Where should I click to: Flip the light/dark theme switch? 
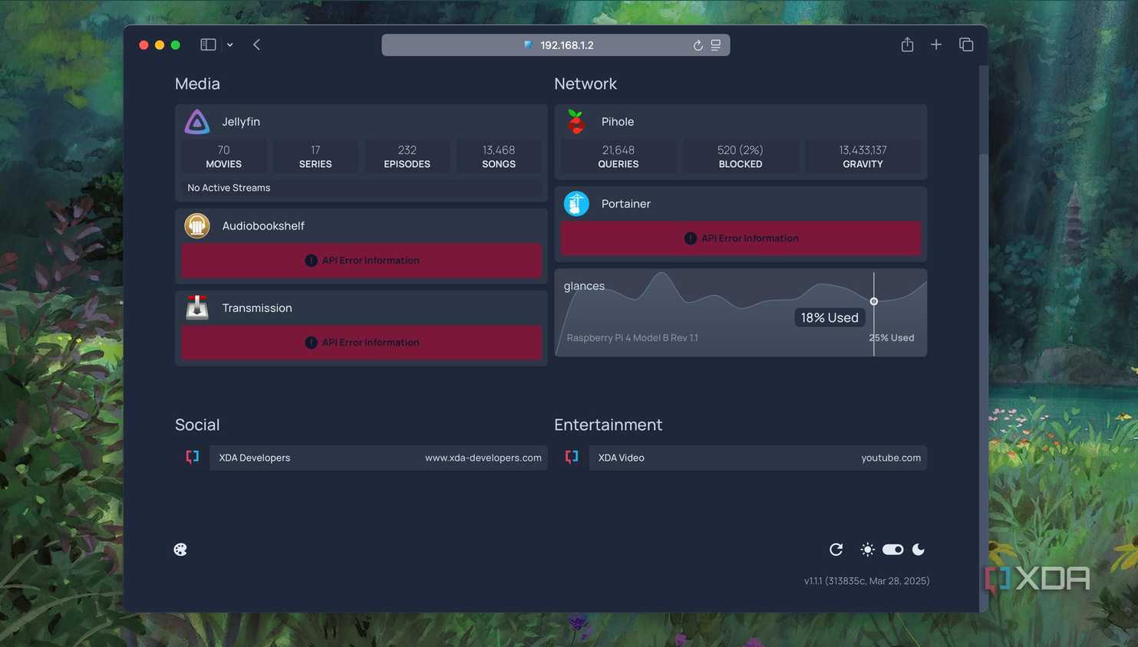pyautogui.click(x=892, y=550)
